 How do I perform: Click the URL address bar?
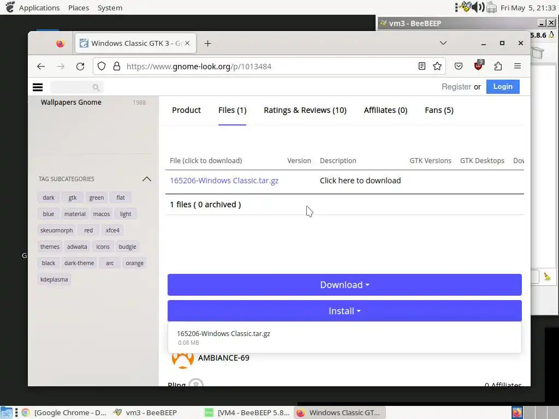pos(269,66)
